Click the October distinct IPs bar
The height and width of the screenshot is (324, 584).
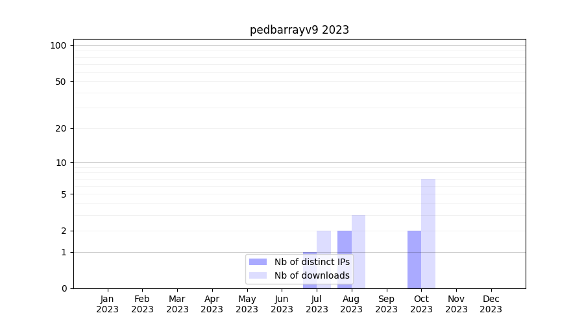(x=414, y=259)
